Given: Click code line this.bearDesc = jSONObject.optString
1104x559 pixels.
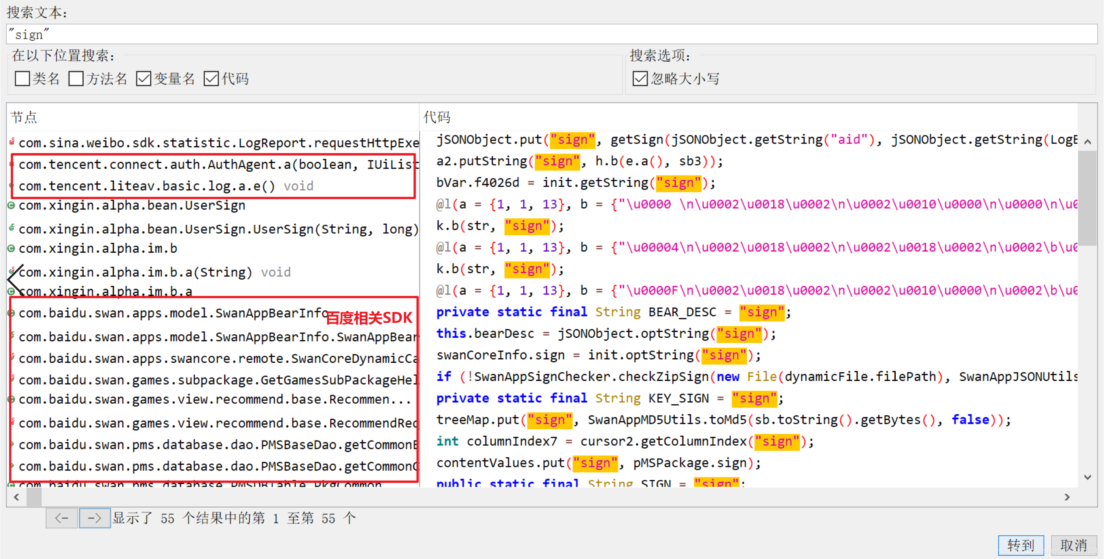Looking at the screenshot, I should 606,334.
